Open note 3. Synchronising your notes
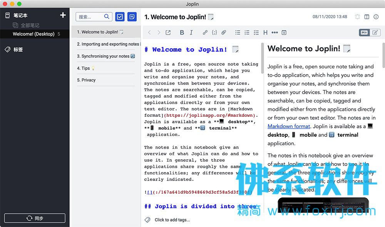Screen dimensions: 385x227 [x=106, y=56]
